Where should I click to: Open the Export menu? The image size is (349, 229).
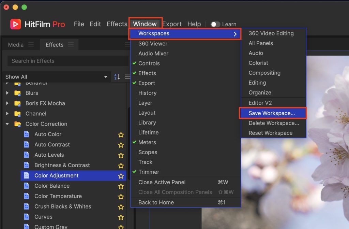(x=172, y=24)
